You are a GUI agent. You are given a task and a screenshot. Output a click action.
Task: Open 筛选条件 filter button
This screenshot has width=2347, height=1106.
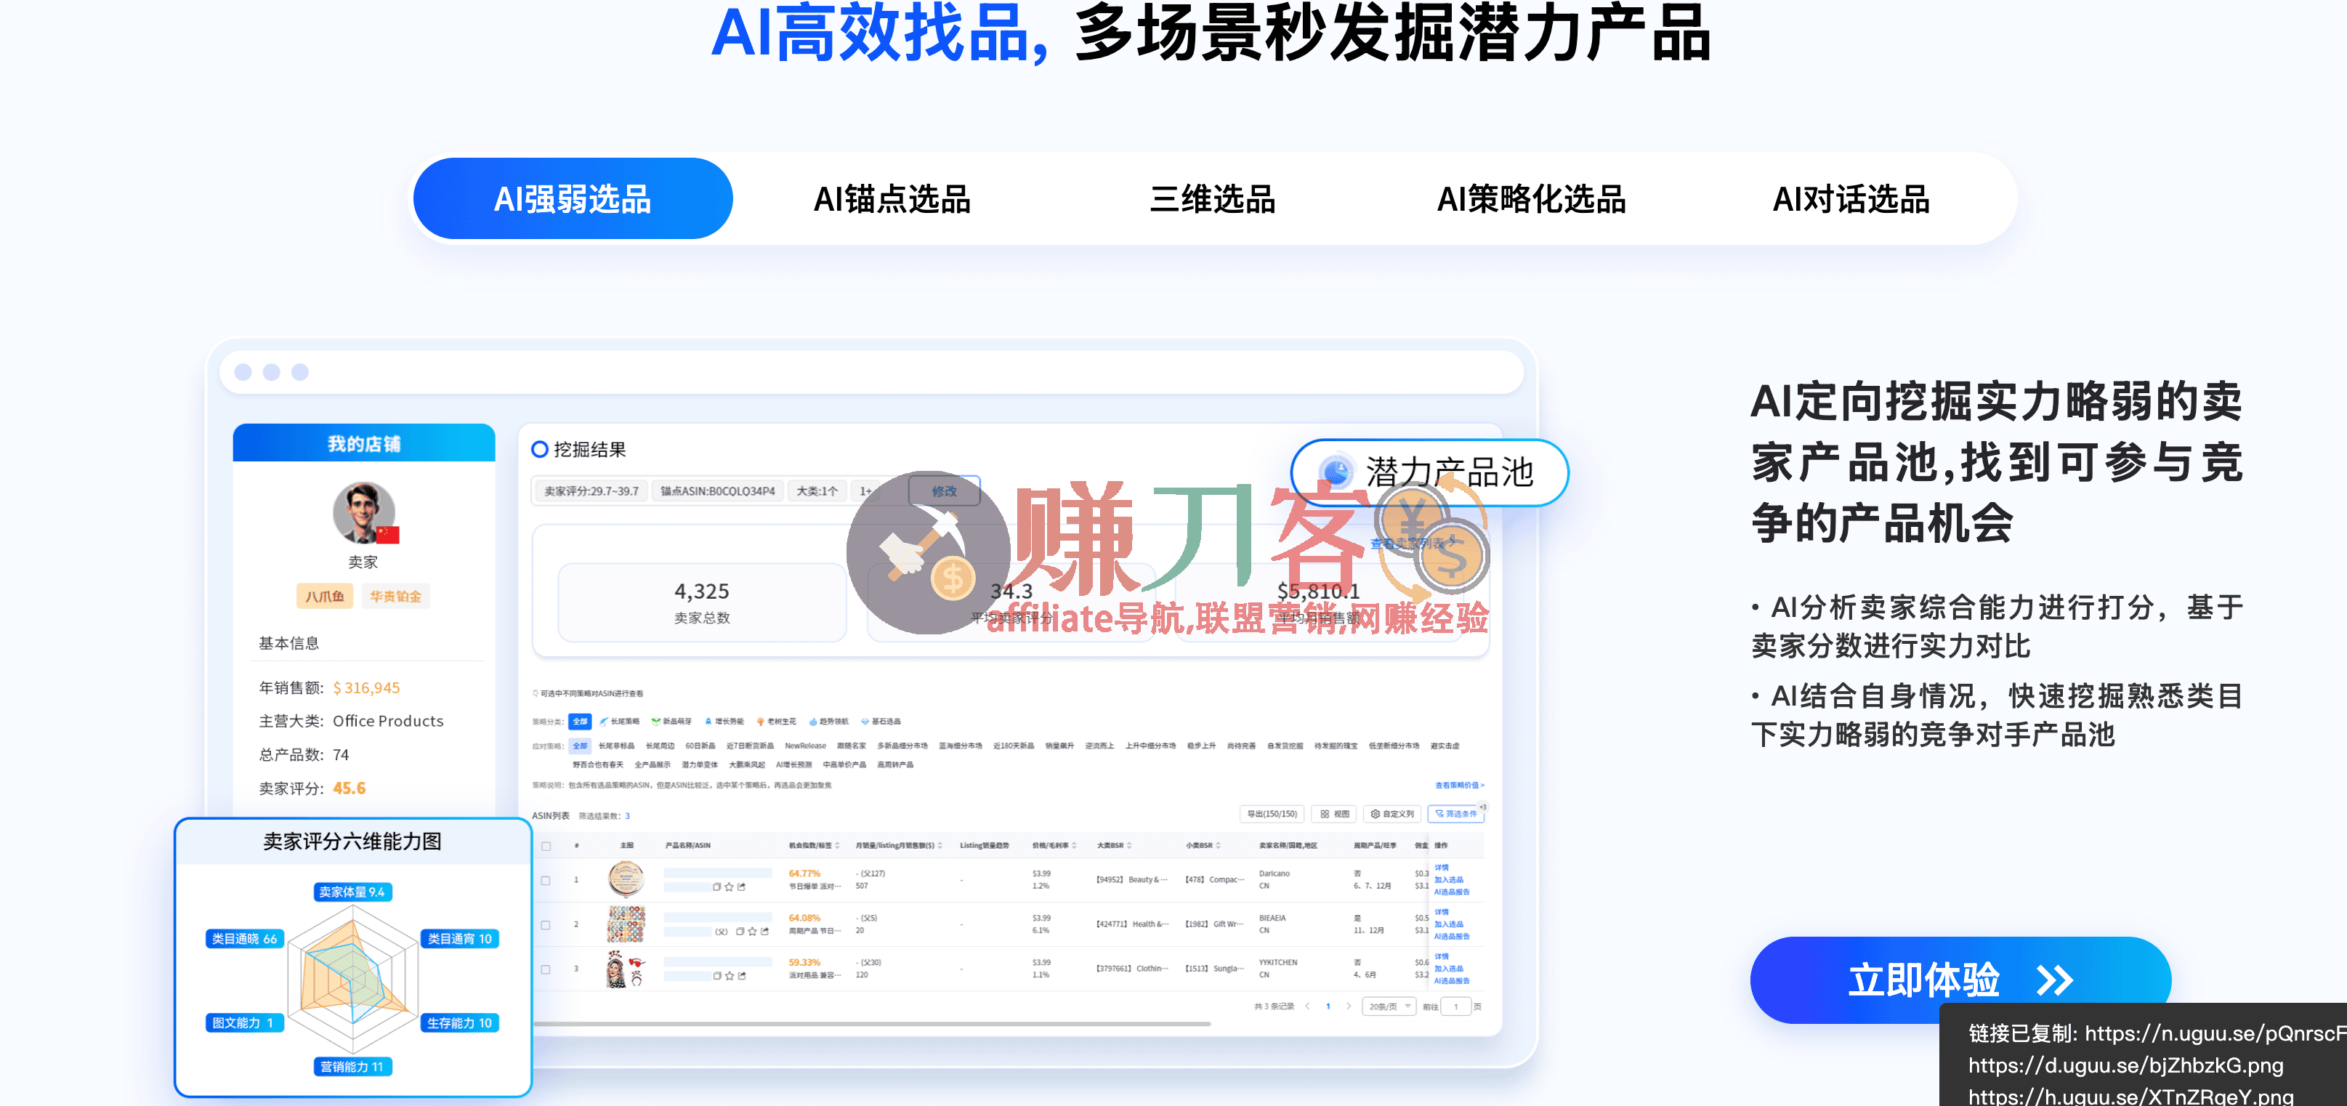[1456, 814]
